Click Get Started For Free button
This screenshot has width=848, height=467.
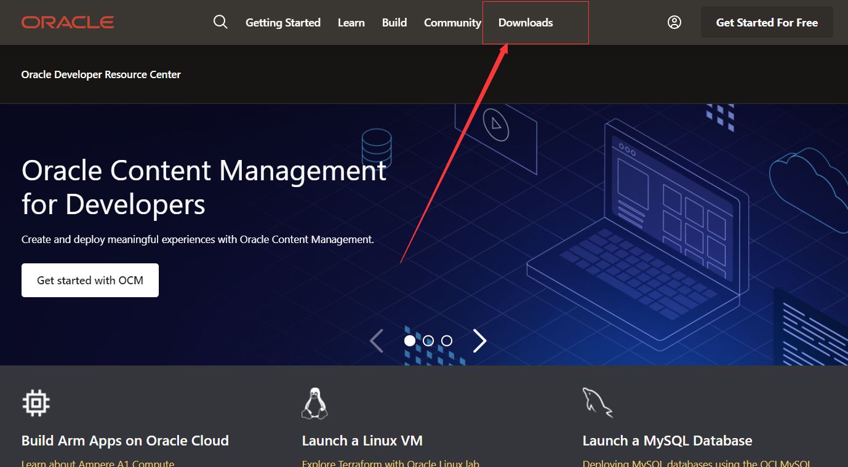(x=767, y=23)
